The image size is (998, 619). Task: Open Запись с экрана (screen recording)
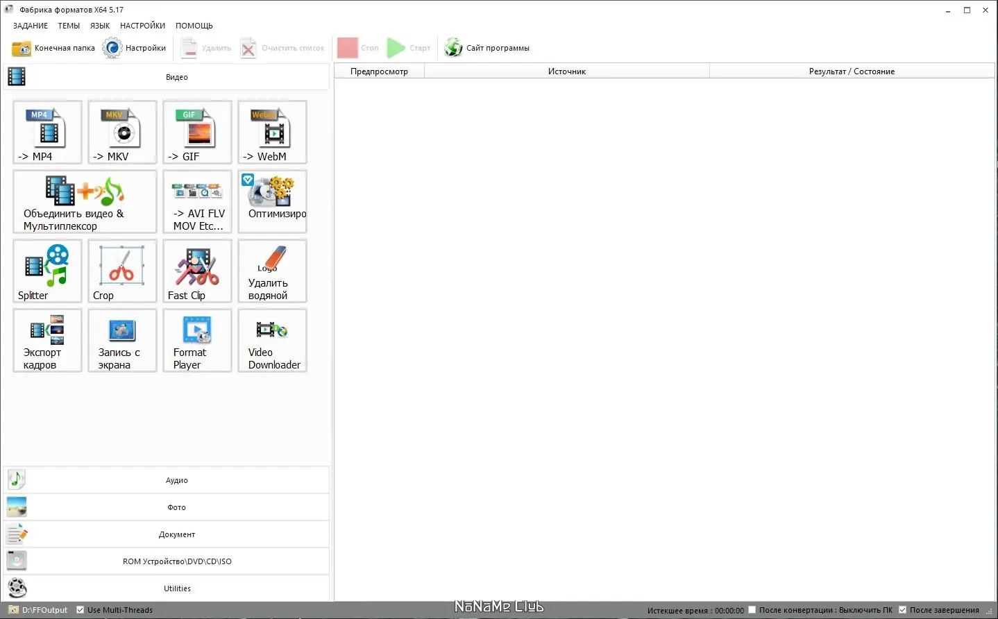[x=121, y=341]
